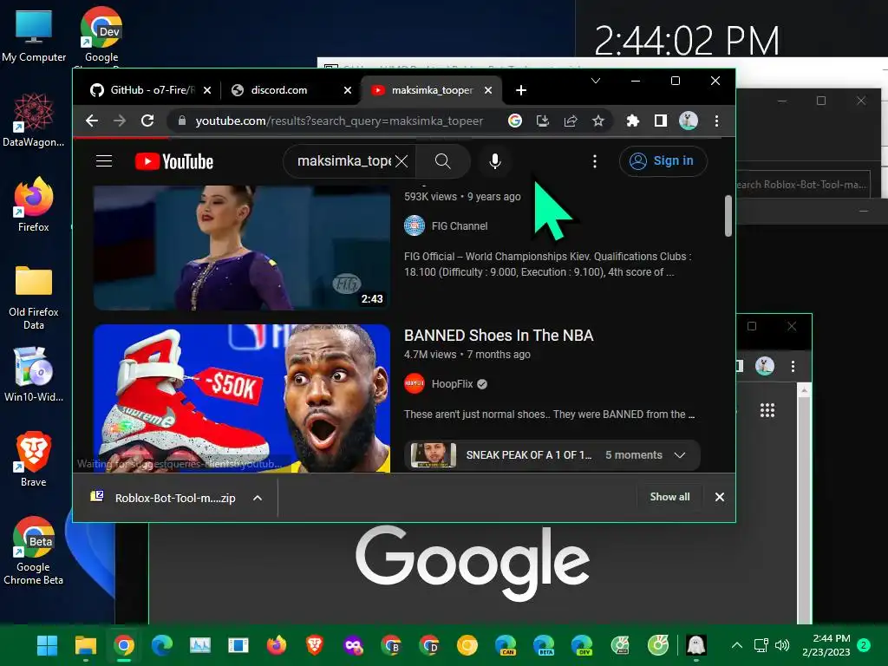
Task: Open File Explorer from the taskbar
Action: (x=86, y=645)
